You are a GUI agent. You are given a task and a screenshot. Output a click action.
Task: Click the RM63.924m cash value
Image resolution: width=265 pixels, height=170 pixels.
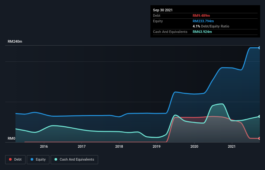pos(202,32)
